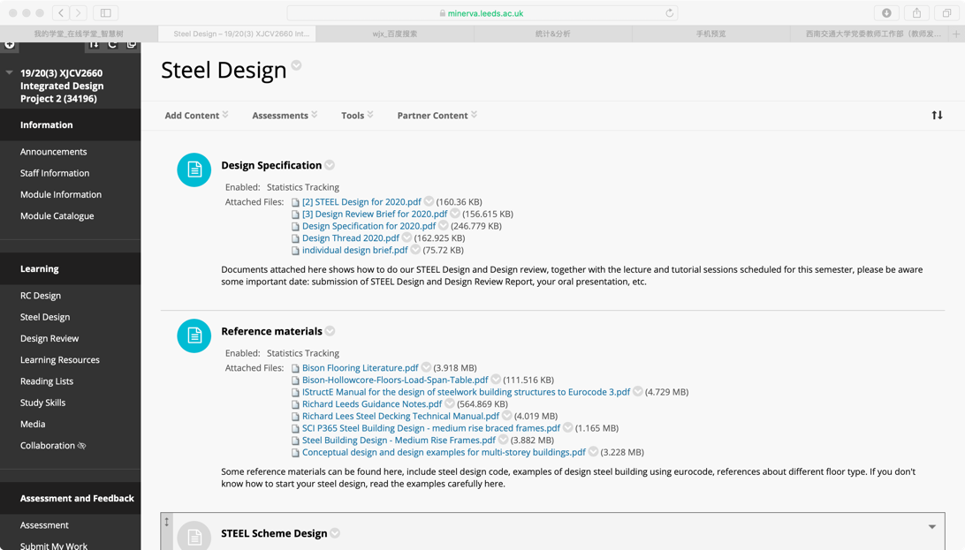The width and height of the screenshot is (965, 550).
Task: Go to Design Review in the sidebar
Action: tap(49, 339)
